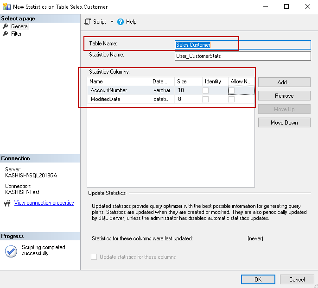Click the Allow Nulls column header

(x=242, y=81)
